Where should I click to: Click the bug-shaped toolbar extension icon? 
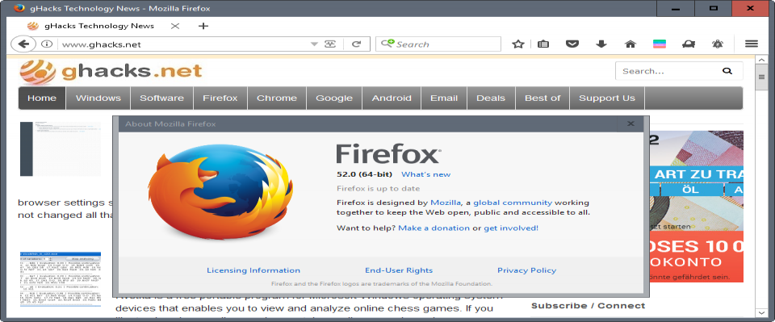pos(717,44)
